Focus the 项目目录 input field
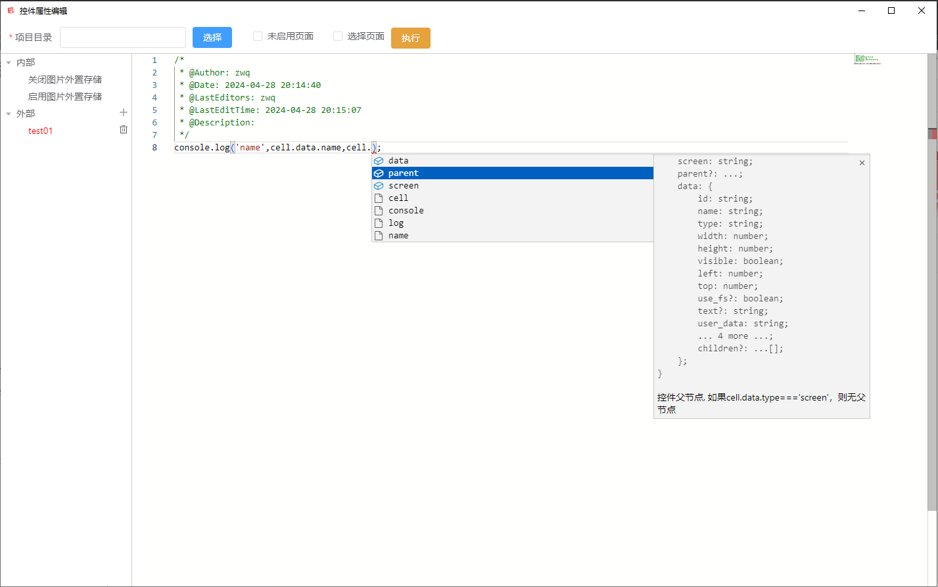The height and width of the screenshot is (587, 938). click(123, 37)
